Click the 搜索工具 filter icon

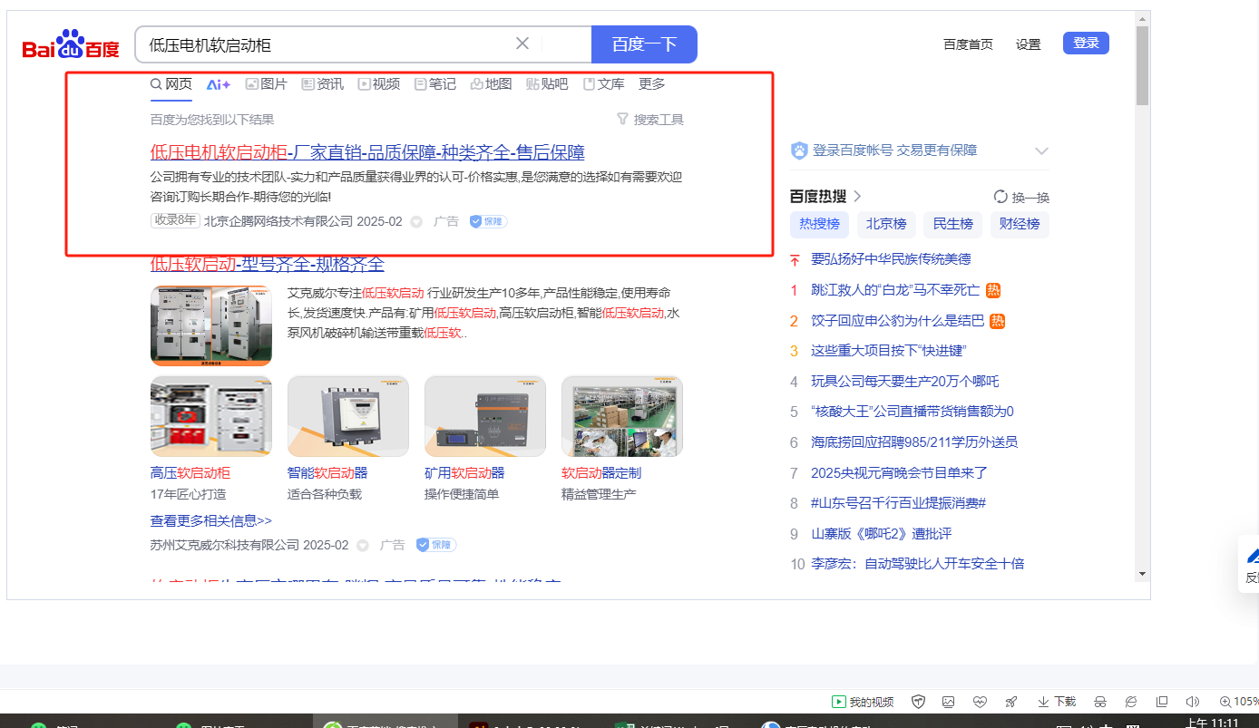(x=622, y=119)
